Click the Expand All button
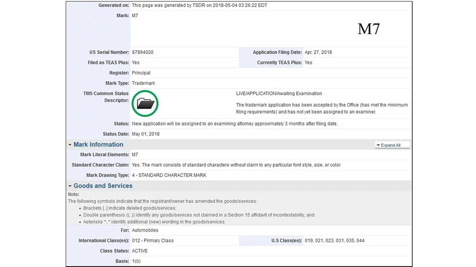The image size is (476, 267). tap(392, 145)
